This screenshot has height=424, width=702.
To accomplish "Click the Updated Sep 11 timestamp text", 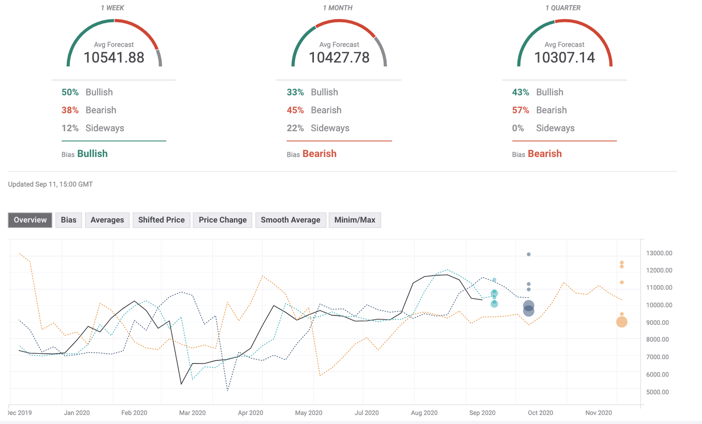I will point(50,184).
